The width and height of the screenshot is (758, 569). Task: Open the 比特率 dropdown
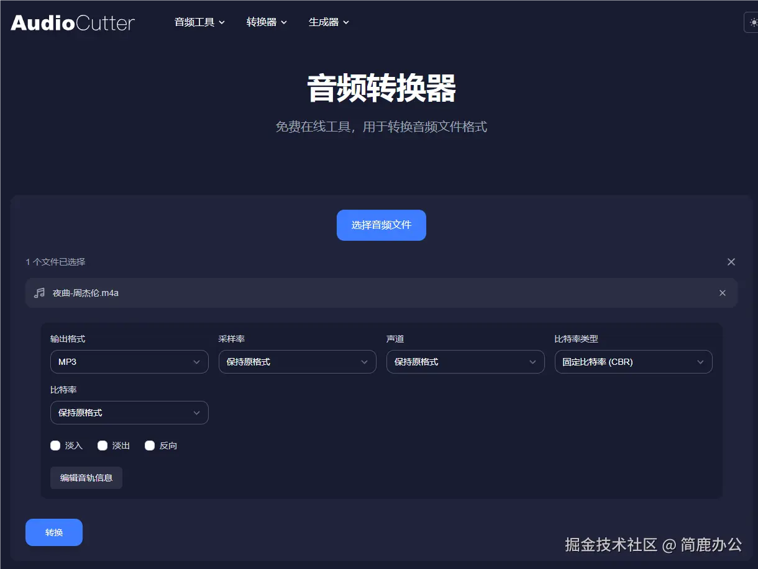pos(129,413)
